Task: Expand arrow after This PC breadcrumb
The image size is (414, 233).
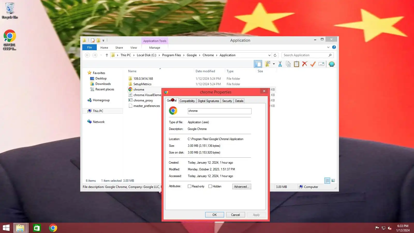Action: 134,55
